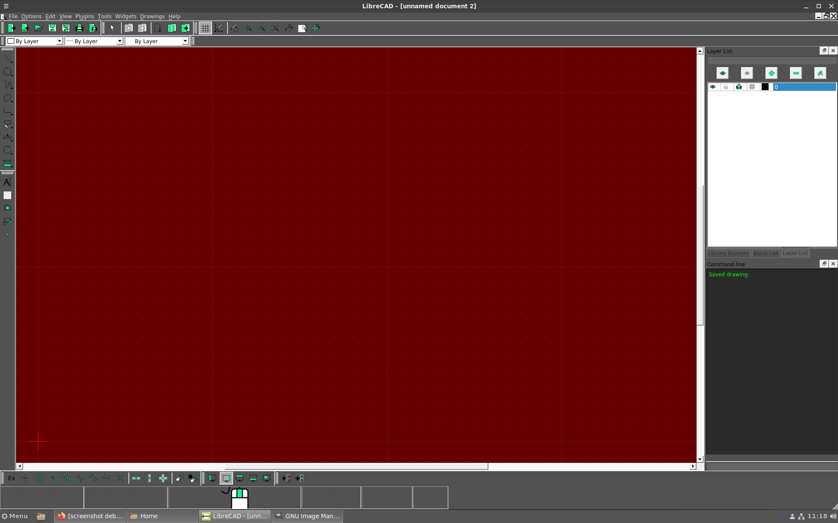Click the Plugins menu item
Viewport: 838px width, 523px height.
pos(85,16)
